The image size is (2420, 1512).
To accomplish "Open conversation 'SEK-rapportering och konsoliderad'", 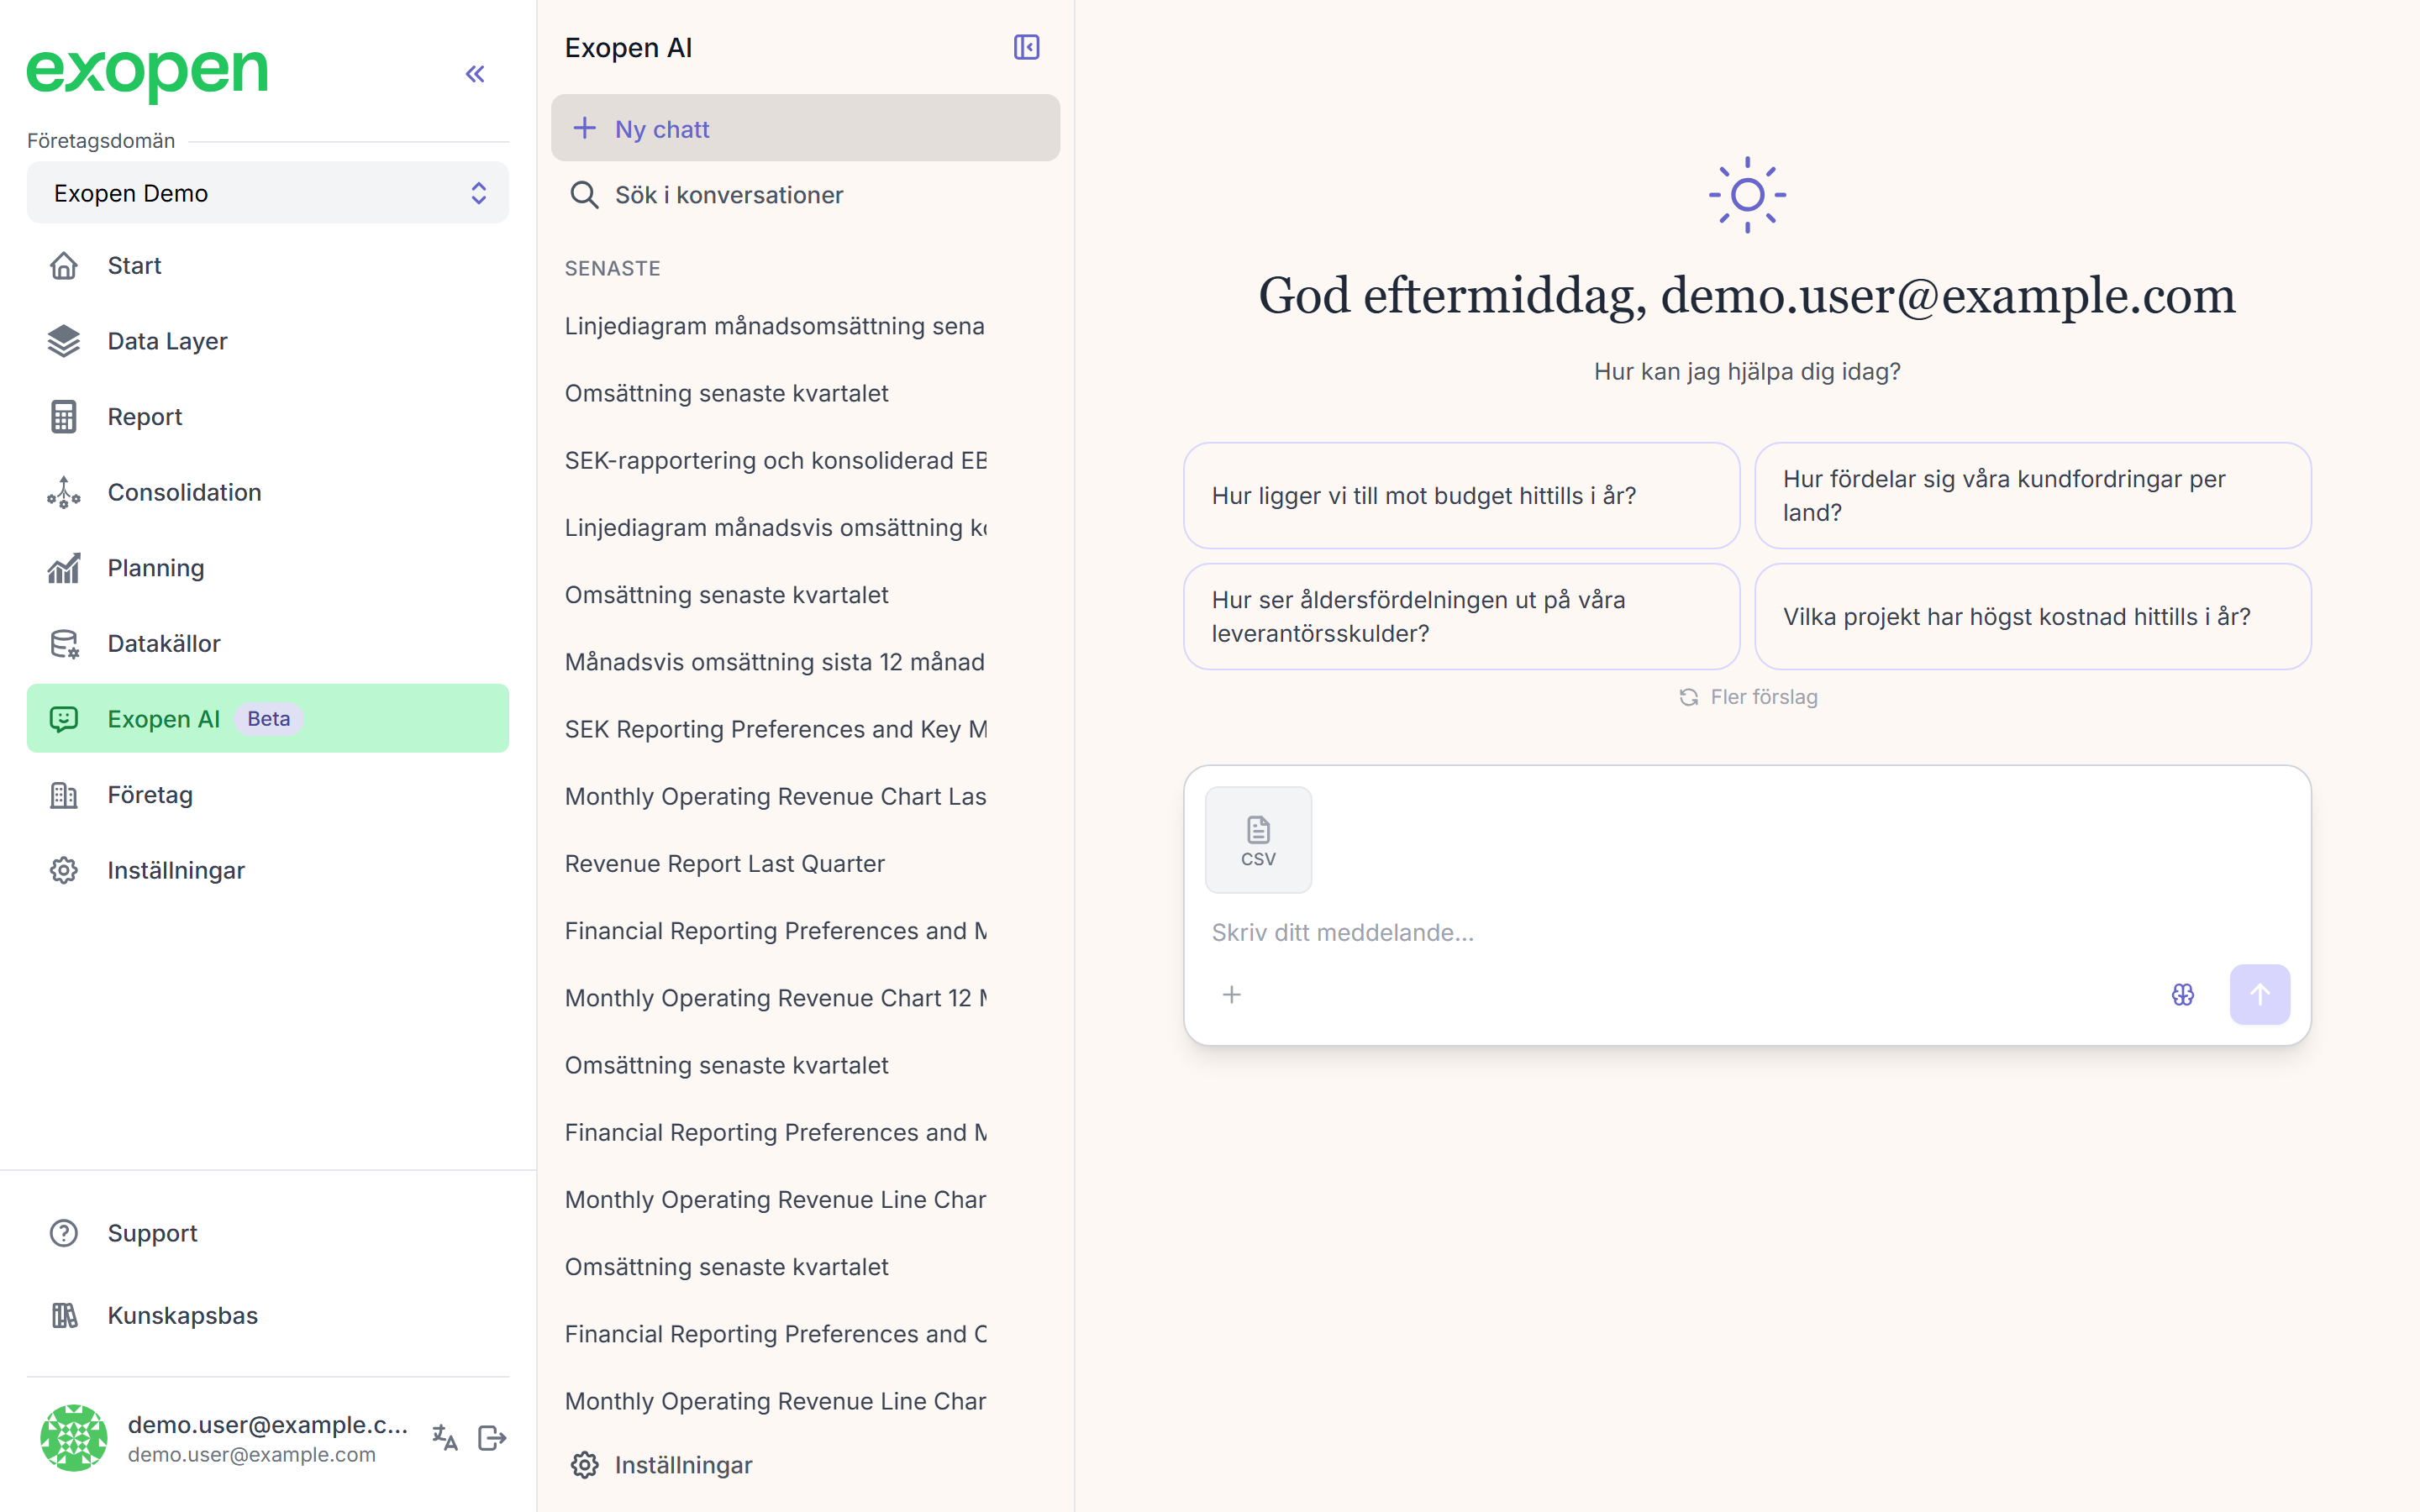I will click(775, 460).
